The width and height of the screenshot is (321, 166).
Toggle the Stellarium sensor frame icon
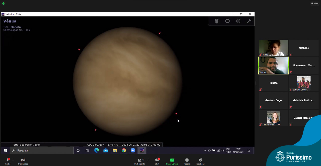coord(227,21)
